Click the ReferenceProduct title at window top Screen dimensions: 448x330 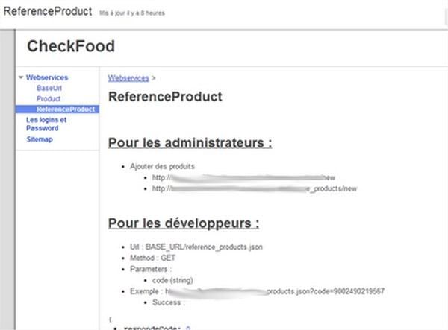[48, 12]
